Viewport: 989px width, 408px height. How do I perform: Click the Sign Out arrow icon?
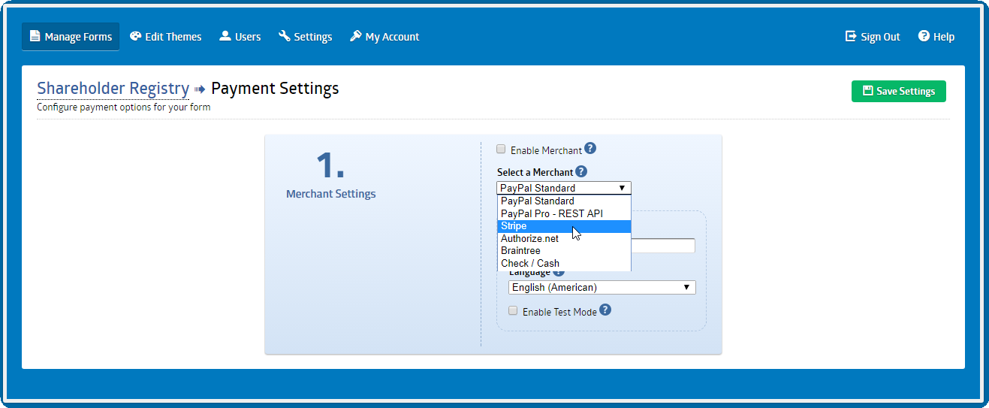click(x=851, y=36)
